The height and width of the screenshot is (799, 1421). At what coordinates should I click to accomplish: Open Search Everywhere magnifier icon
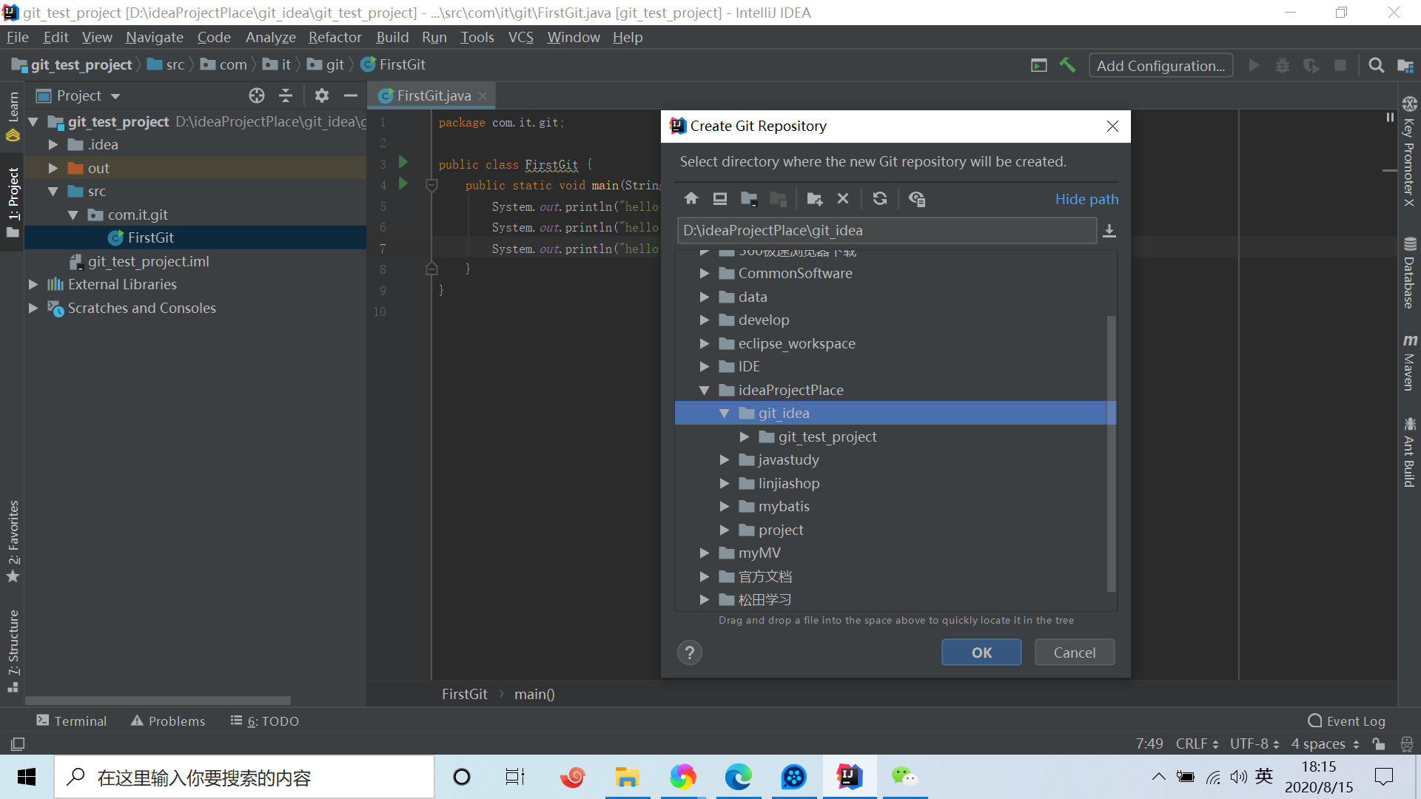coord(1376,65)
